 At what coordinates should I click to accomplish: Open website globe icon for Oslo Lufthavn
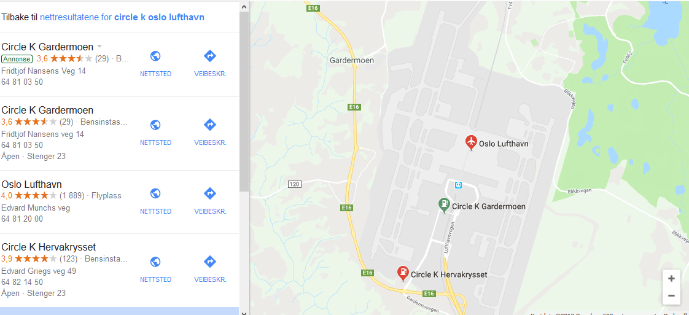[x=155, y=193]
